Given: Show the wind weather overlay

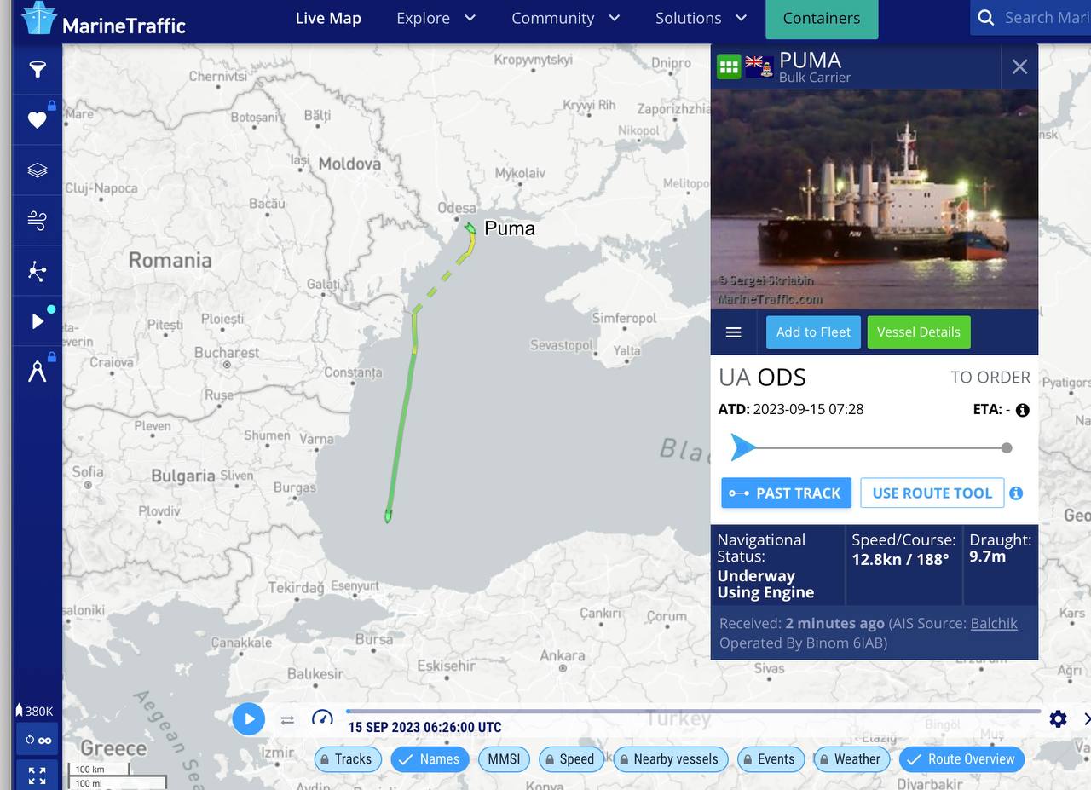Looking at the screenshot, I should pyautogui.click(x=37, y=221).
